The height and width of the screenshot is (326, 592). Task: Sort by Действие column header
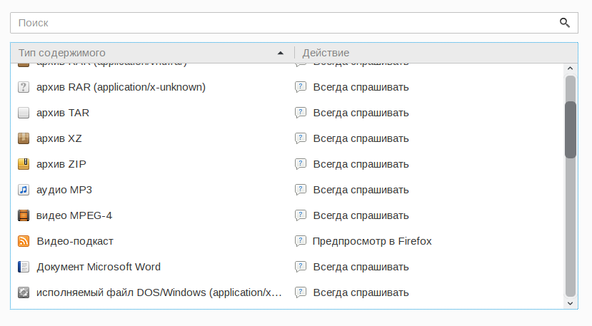[x=436, y=53]
